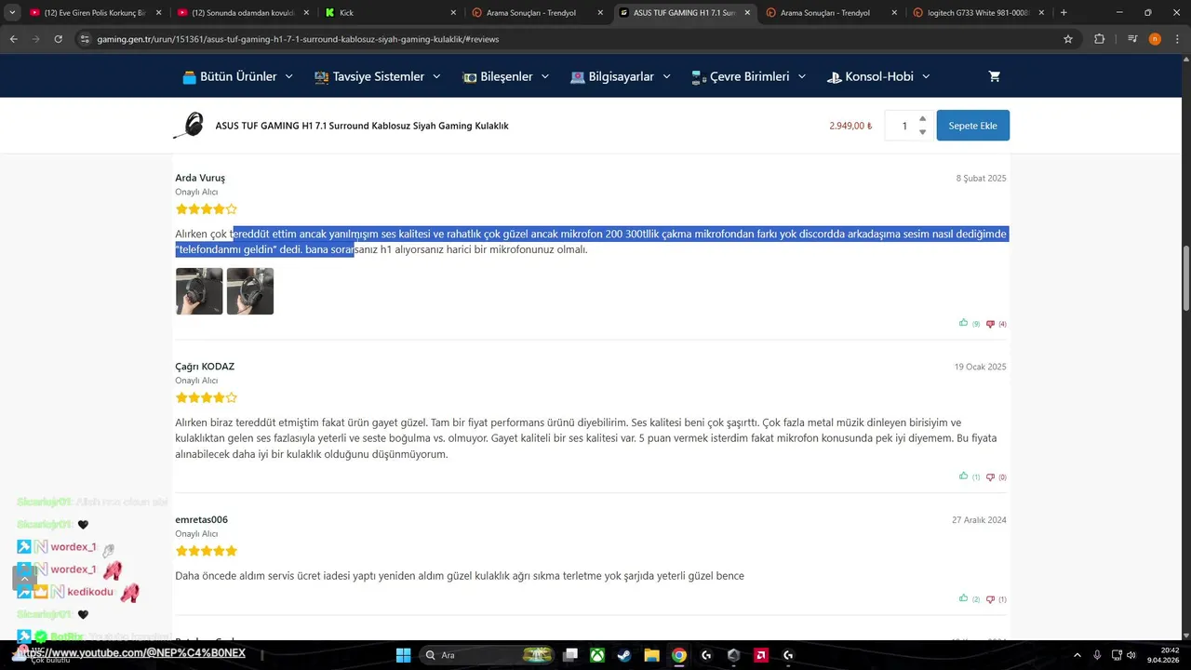Like emretas006's review with thumbs up
Viewport: 1191px width, 670px height.
(964, 598)
